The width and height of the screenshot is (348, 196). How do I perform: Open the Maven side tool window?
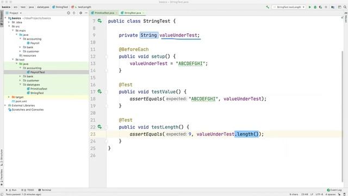346,17
